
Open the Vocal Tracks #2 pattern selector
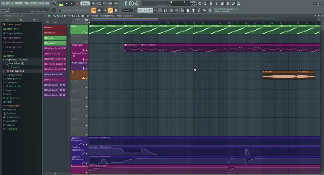coord(145,10)
